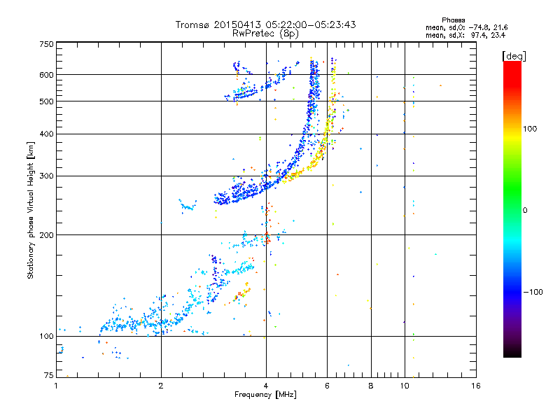The width and height of the screenshot is (560, 420).
Task: Click the '4' frequency axis label
Action: pos(266,386)
